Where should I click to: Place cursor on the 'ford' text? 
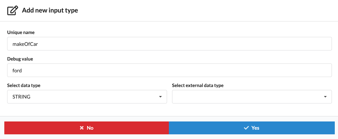coord(17,70)
